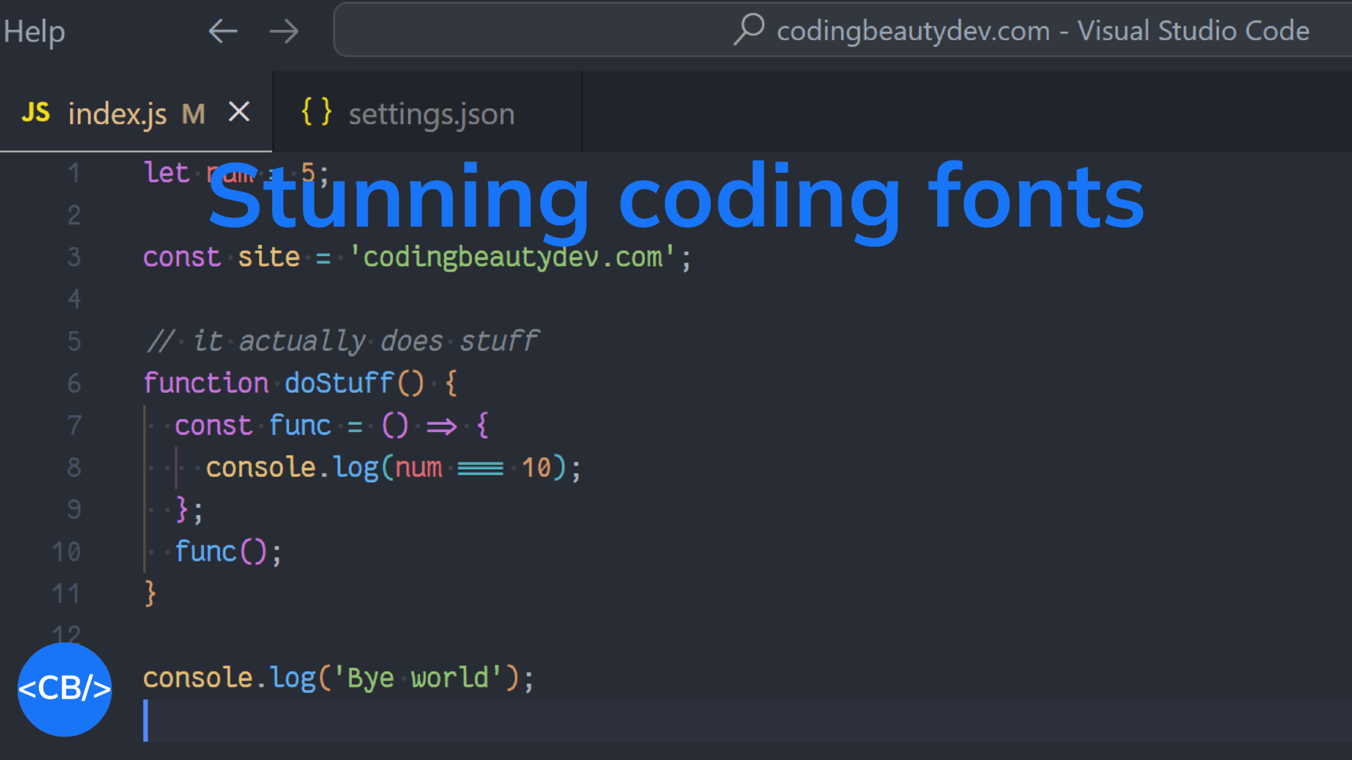Click line number 3 in gutter
The image size is (1352, 760).
click(74, 257)
